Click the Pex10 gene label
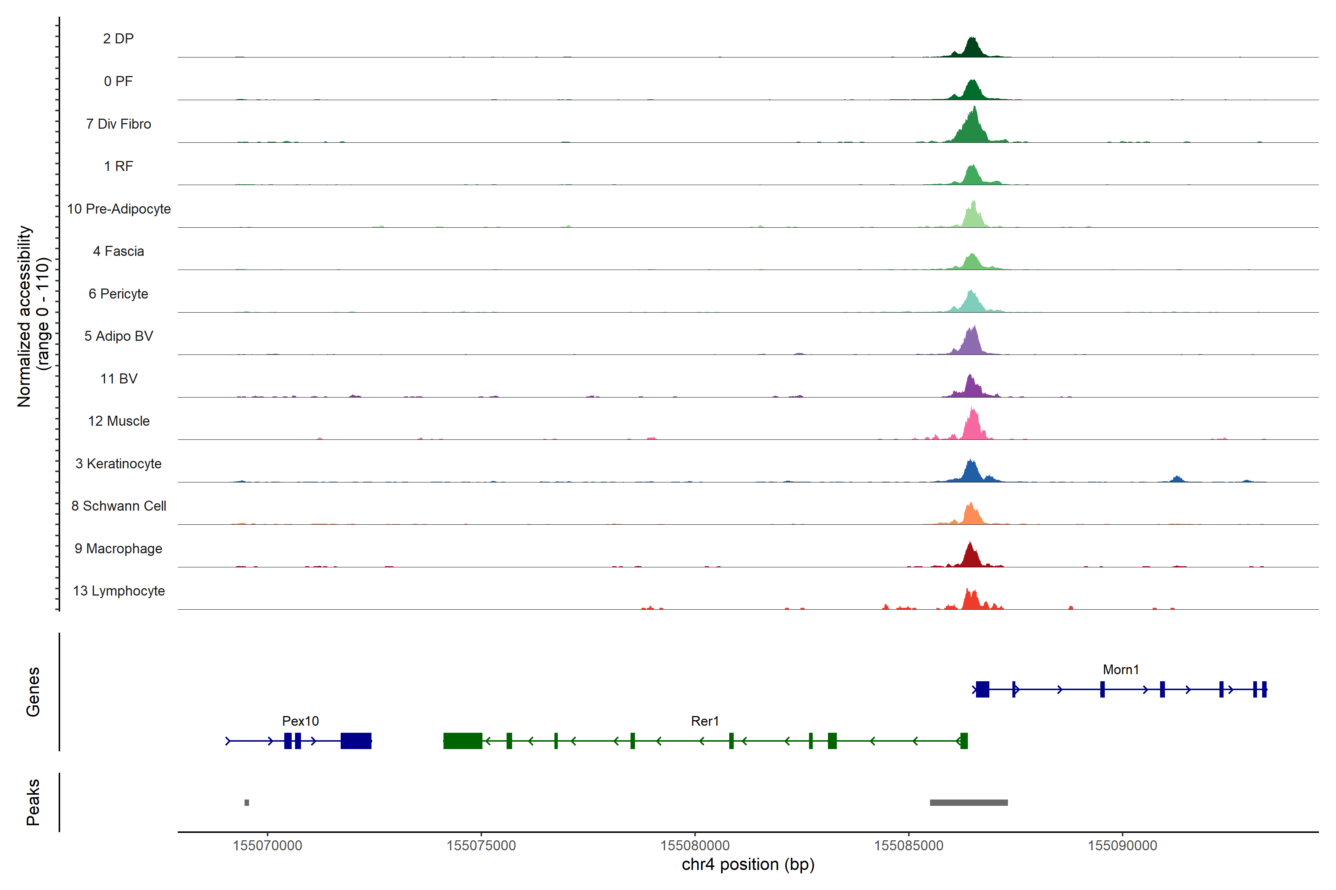 (301, 721)
